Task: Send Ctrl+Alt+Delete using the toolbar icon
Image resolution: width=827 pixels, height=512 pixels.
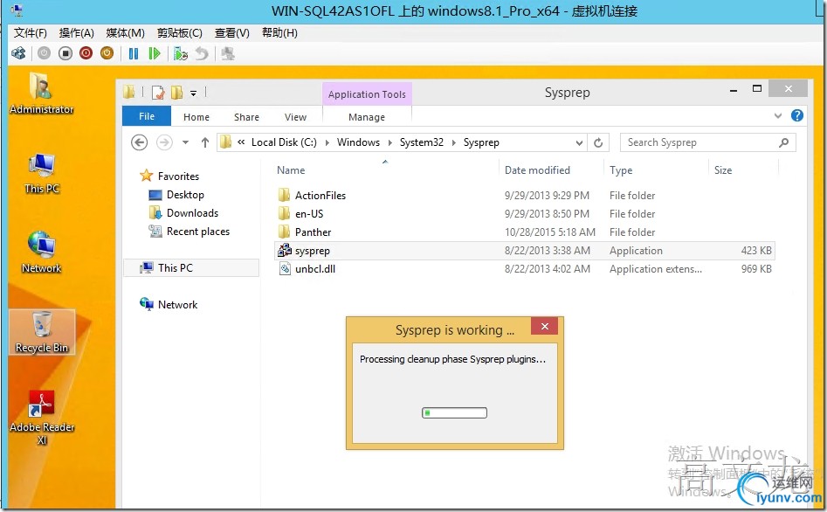Action: click(x=18, y=53)
